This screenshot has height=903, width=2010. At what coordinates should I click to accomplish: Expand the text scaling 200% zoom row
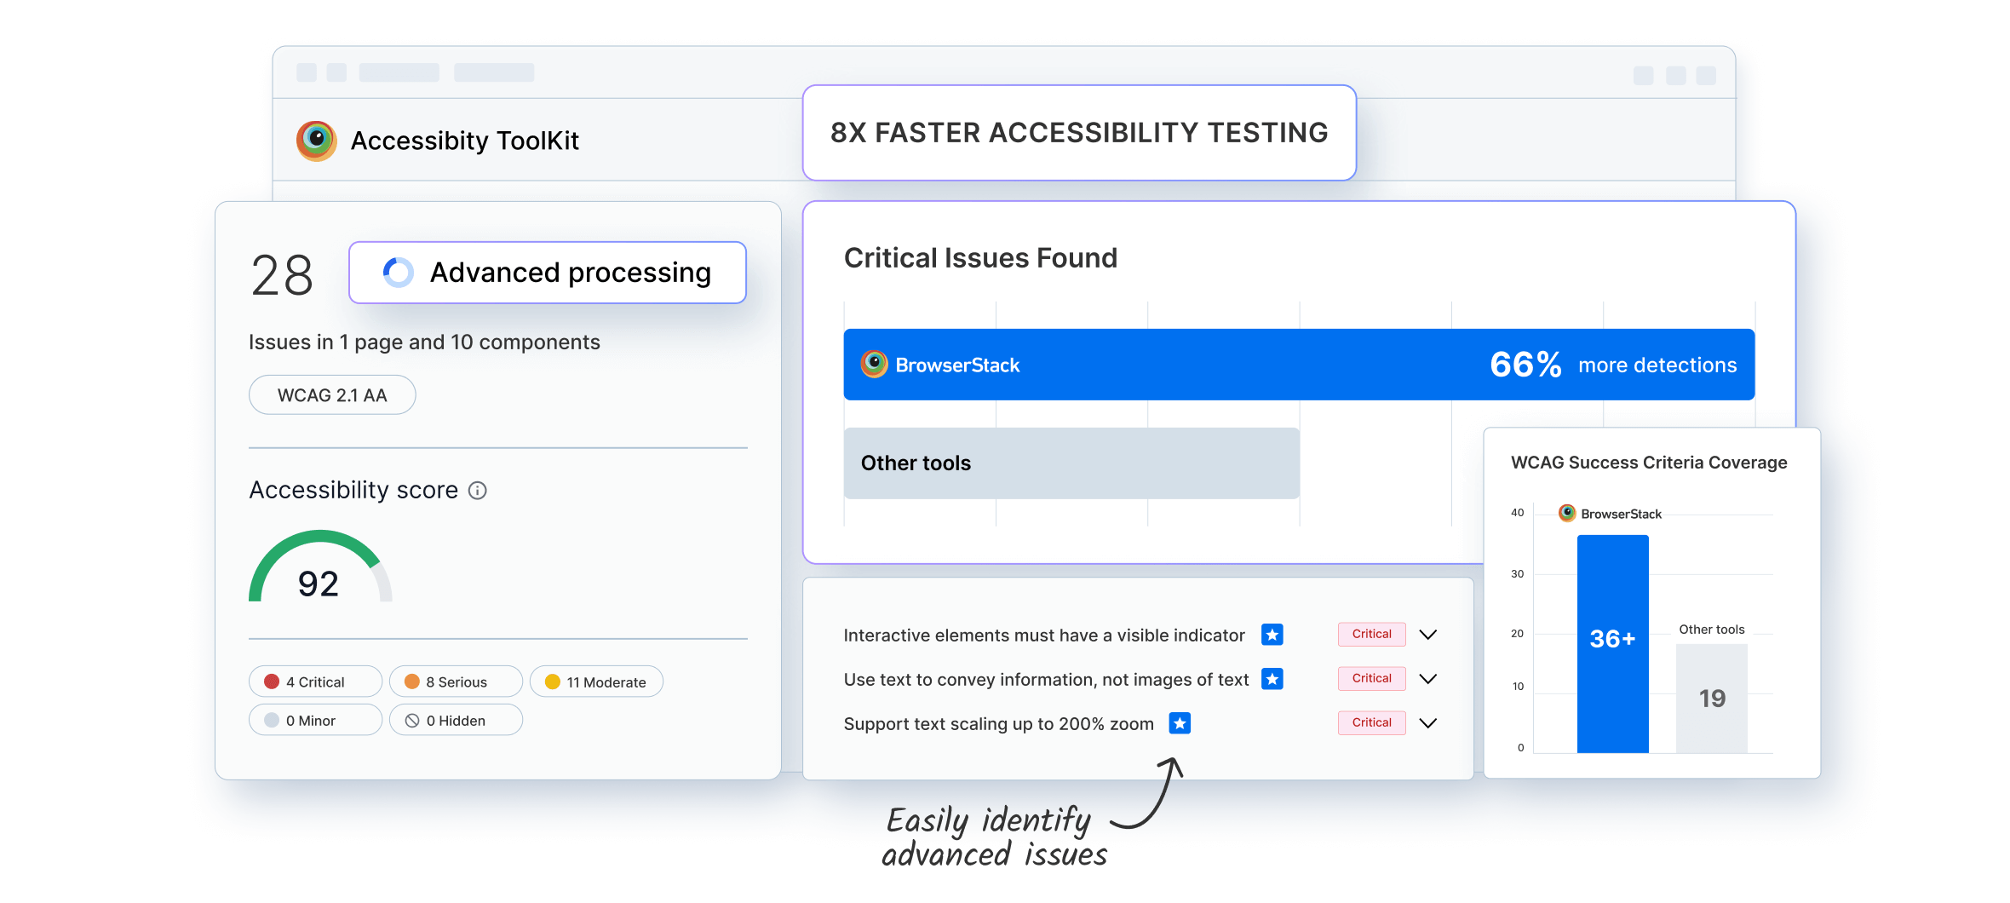tap(1428, 723)
